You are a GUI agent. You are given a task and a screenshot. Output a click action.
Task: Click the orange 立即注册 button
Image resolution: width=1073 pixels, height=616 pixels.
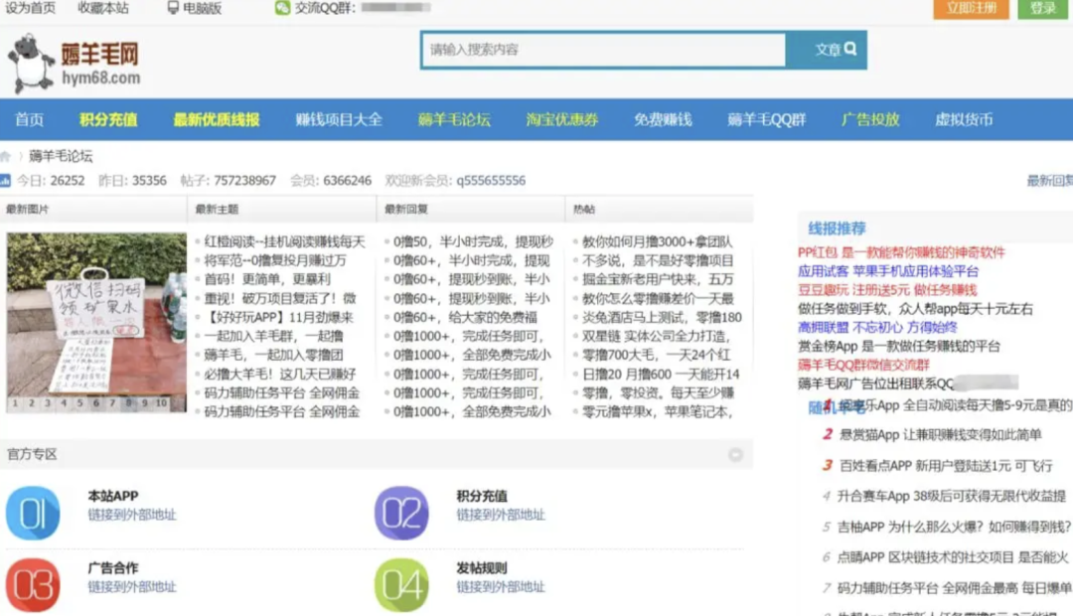[971, 9]
